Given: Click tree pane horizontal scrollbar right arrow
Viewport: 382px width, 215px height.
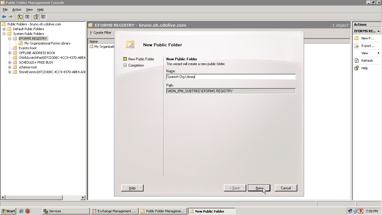Looking at the screenshot, I should coord(83,198).
